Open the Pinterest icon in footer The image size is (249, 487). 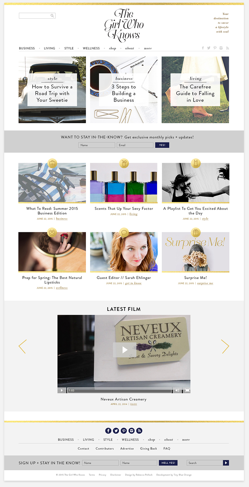click(x=124, y=431)
